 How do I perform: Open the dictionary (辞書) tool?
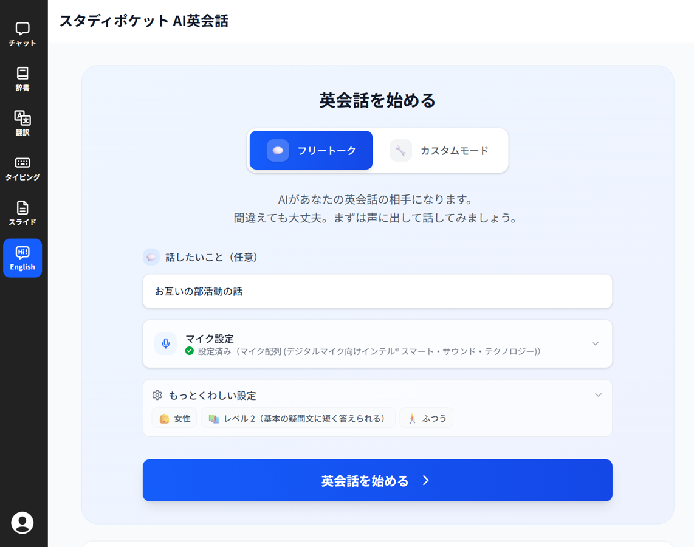pos(22,79)
